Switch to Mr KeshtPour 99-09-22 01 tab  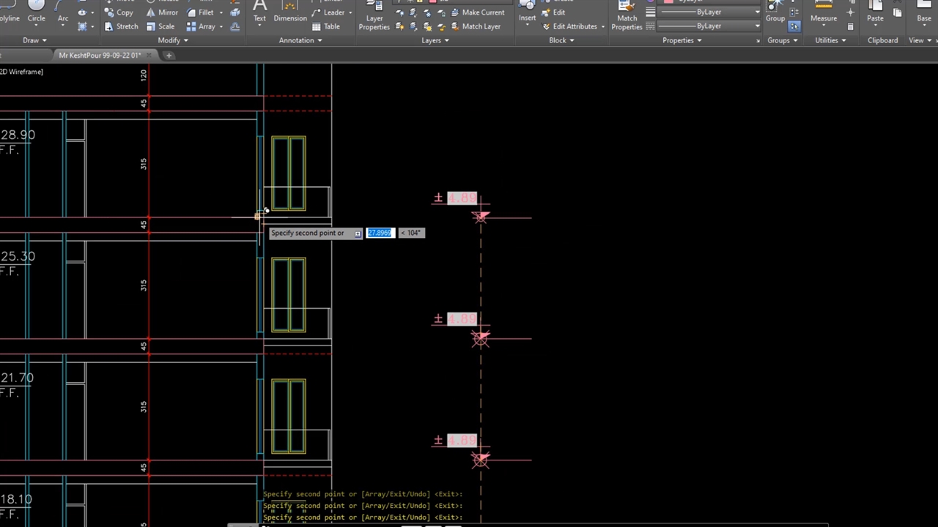[100, 56]
